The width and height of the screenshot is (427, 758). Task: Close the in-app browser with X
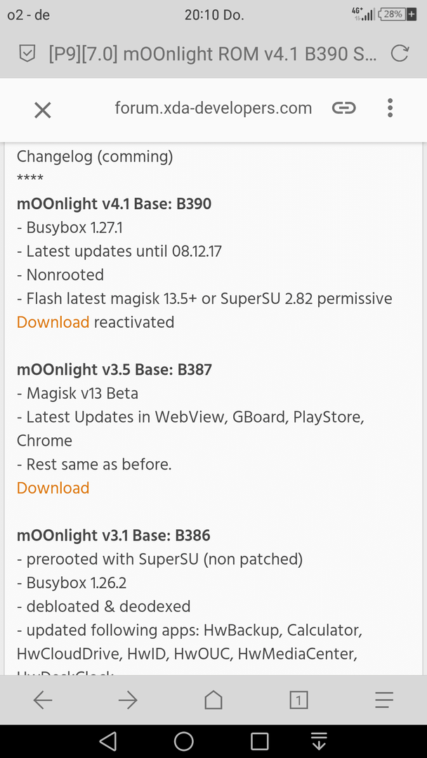(x=43, y=110)
